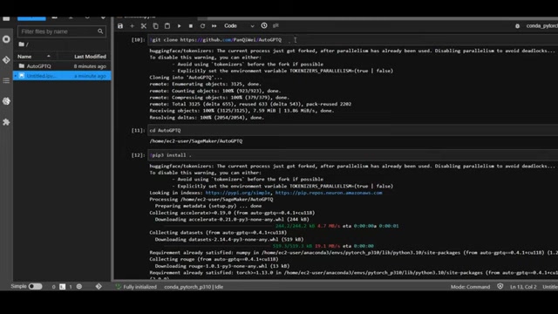Open the Table of Contents sidebar
Viewport: 558px width, 314px height.
6,80
